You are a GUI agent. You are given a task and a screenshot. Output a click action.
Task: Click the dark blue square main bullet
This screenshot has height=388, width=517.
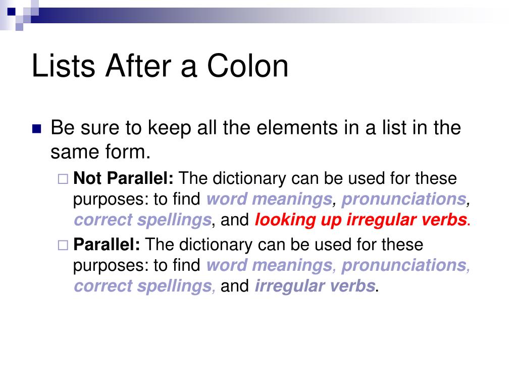pos(36,128)
